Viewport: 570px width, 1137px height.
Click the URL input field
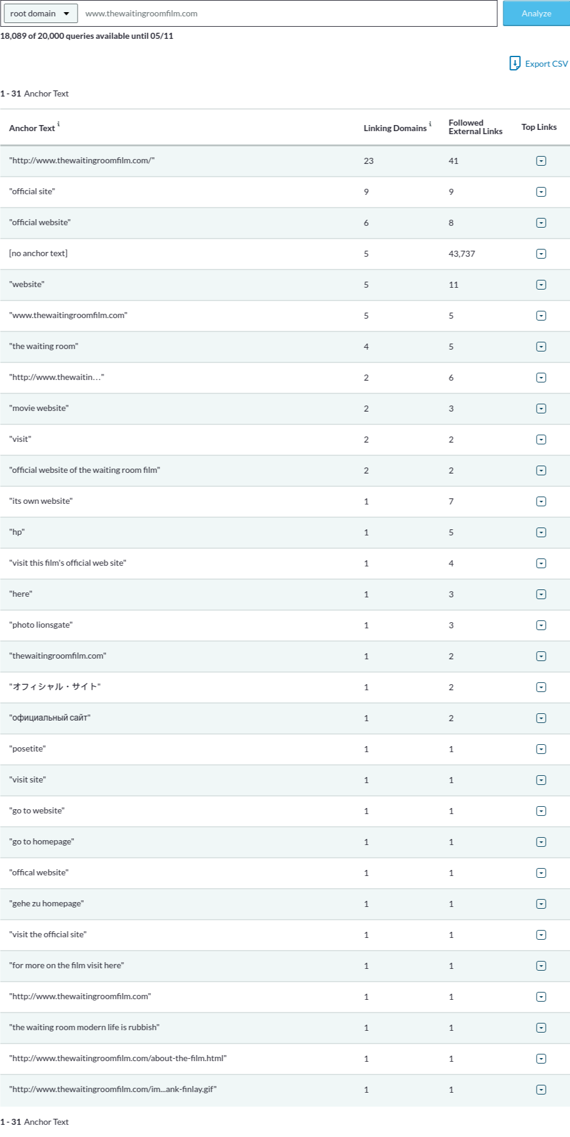[x=288, y=13]
